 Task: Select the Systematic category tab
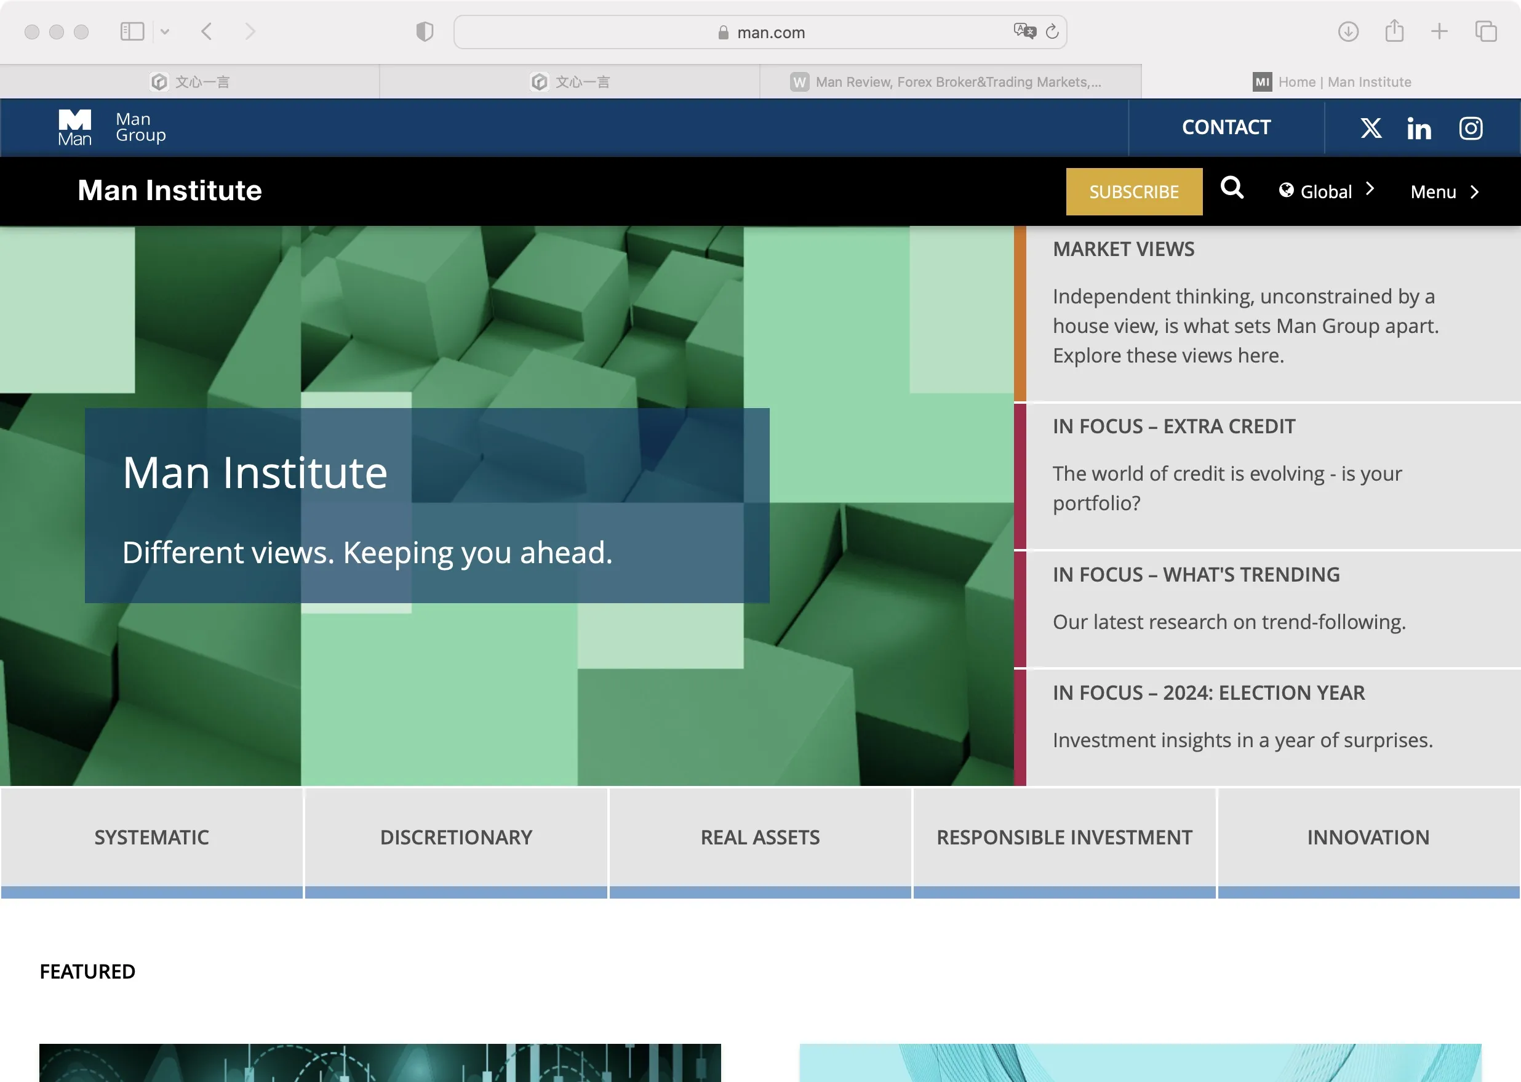point(152,842)
